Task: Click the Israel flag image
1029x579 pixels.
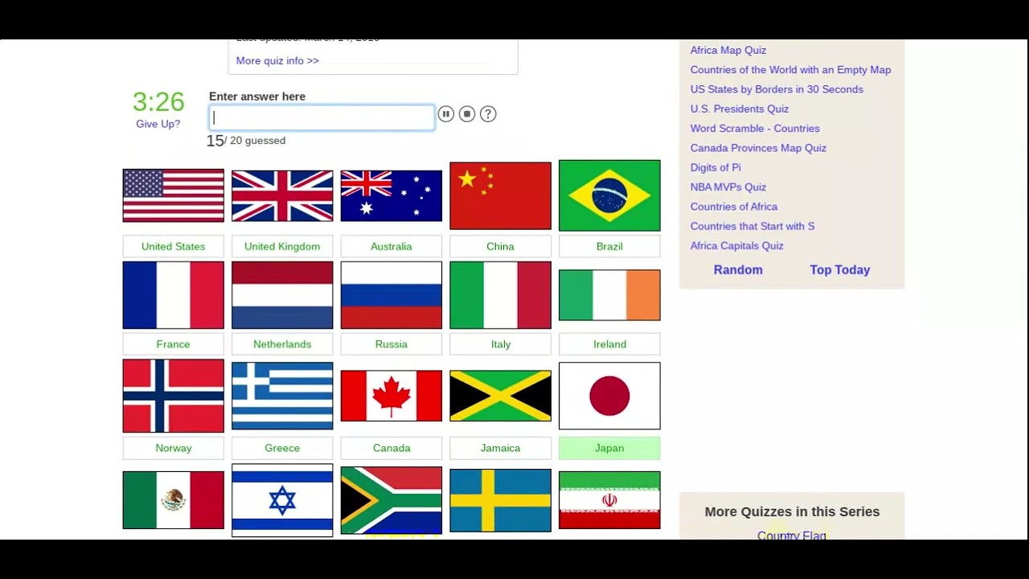Action: click(282, 500)
